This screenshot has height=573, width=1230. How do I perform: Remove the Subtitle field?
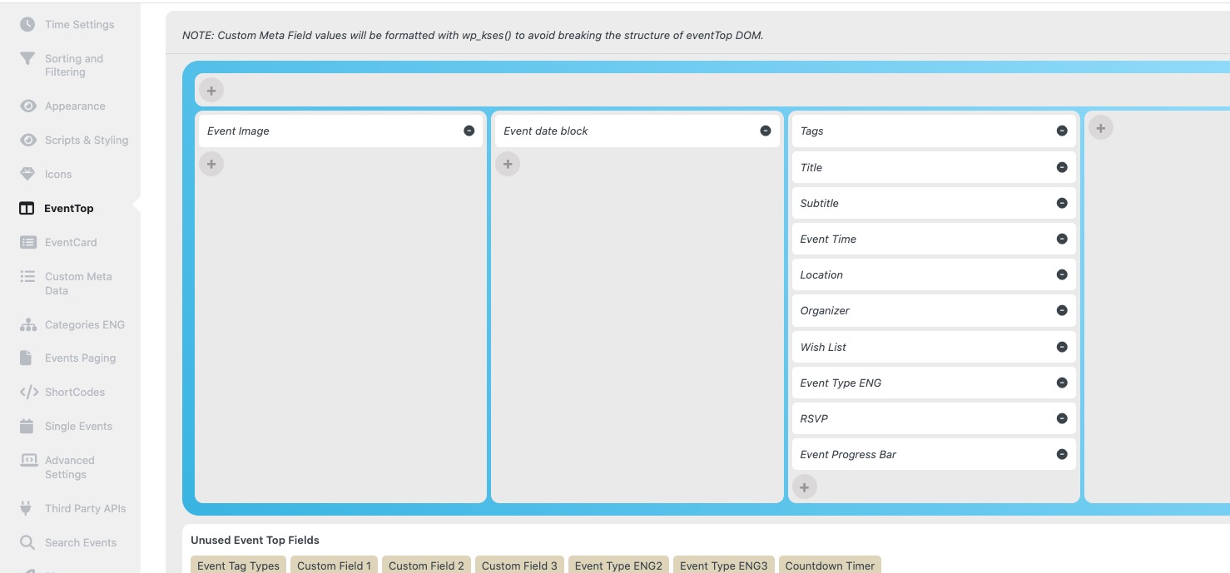[1062, 203]
